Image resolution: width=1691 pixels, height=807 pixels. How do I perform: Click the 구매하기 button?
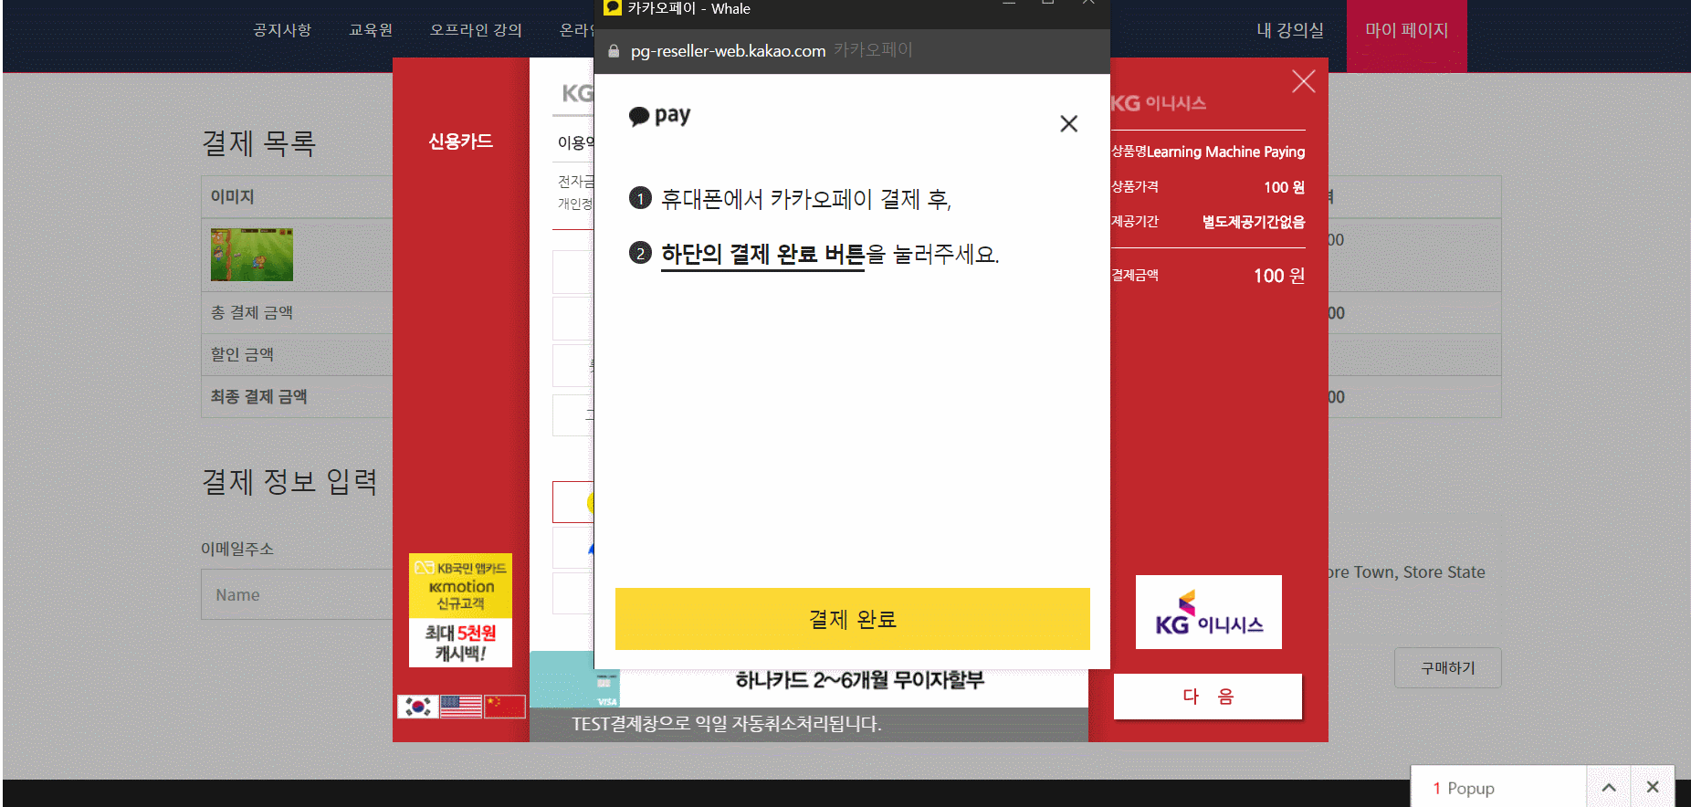coord(1447,668)
